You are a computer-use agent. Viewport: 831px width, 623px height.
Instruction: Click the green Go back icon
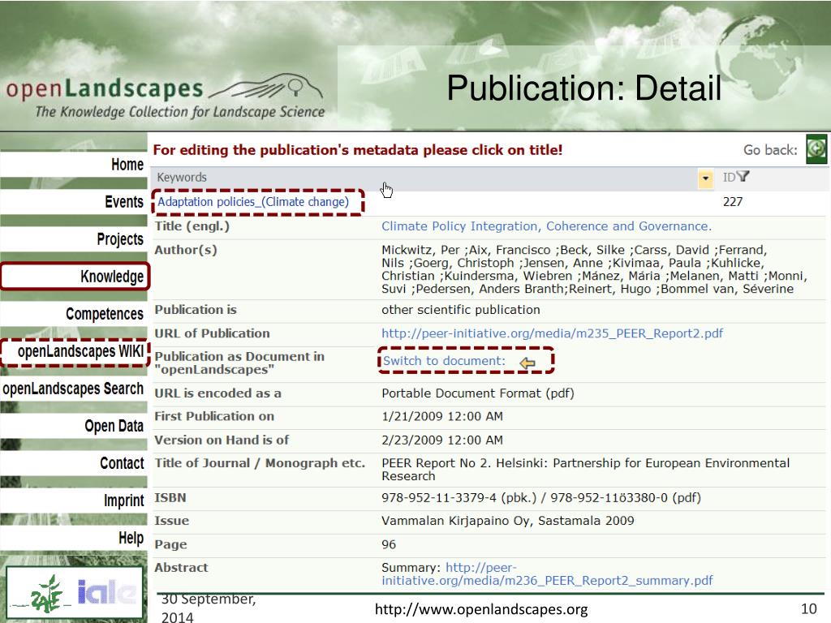816,149
